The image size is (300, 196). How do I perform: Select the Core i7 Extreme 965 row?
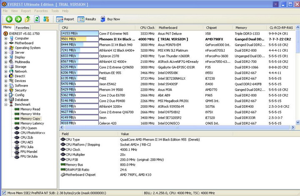click(x=178, y=33)
